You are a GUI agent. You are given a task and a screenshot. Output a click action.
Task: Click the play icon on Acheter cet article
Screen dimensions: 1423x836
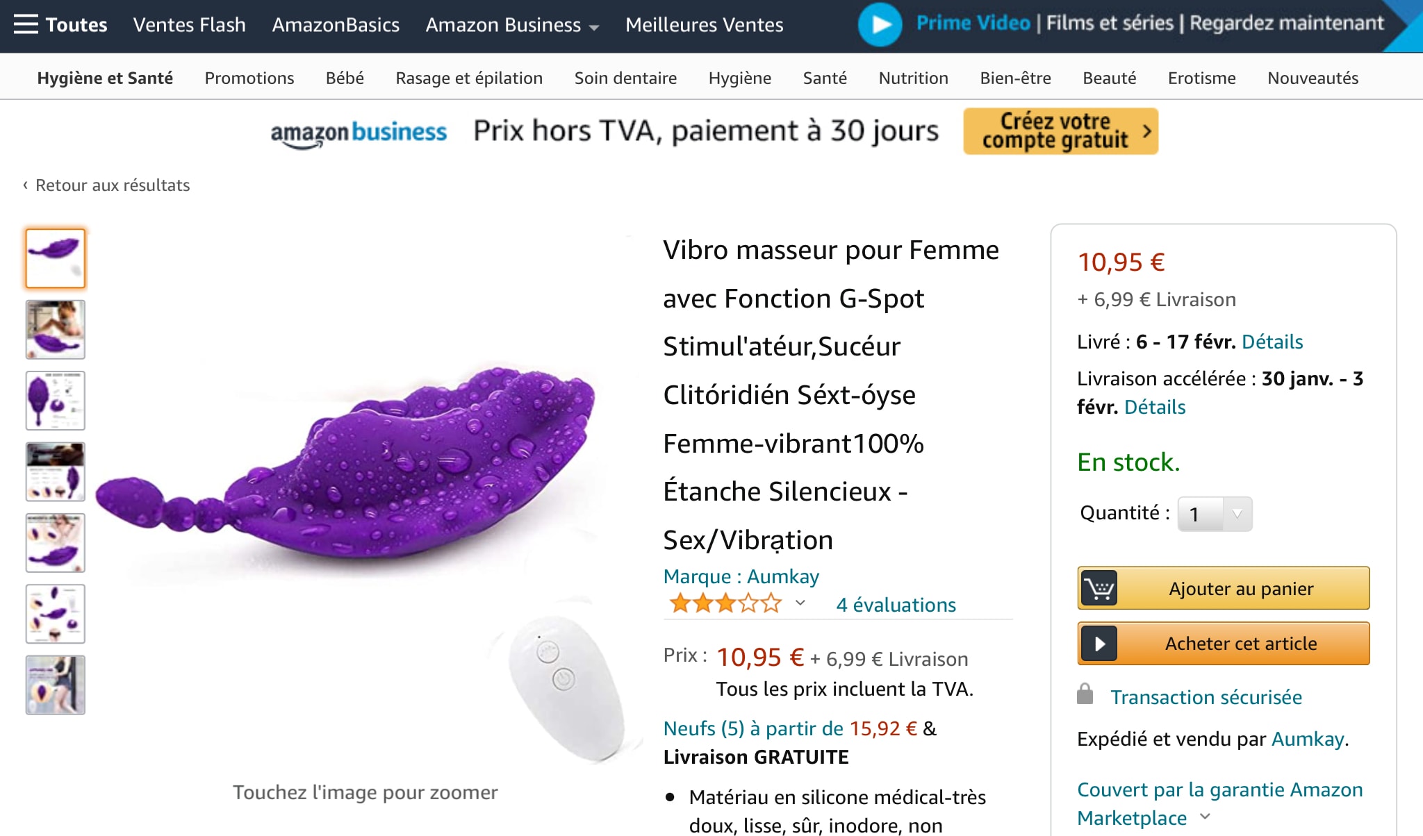(x=1099, y=644)
